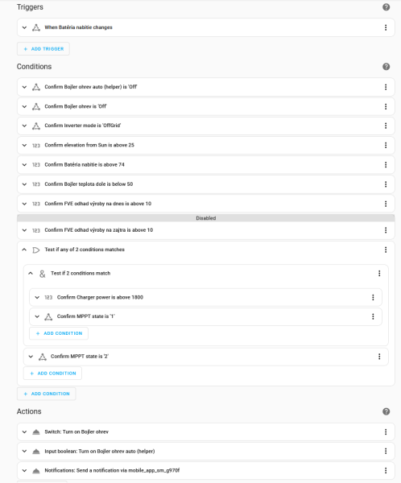The height and width of the screenshot is (483, 401).
Task: Open three-dot menu for Bojler teplota dole condition
Action: [386, 184]
